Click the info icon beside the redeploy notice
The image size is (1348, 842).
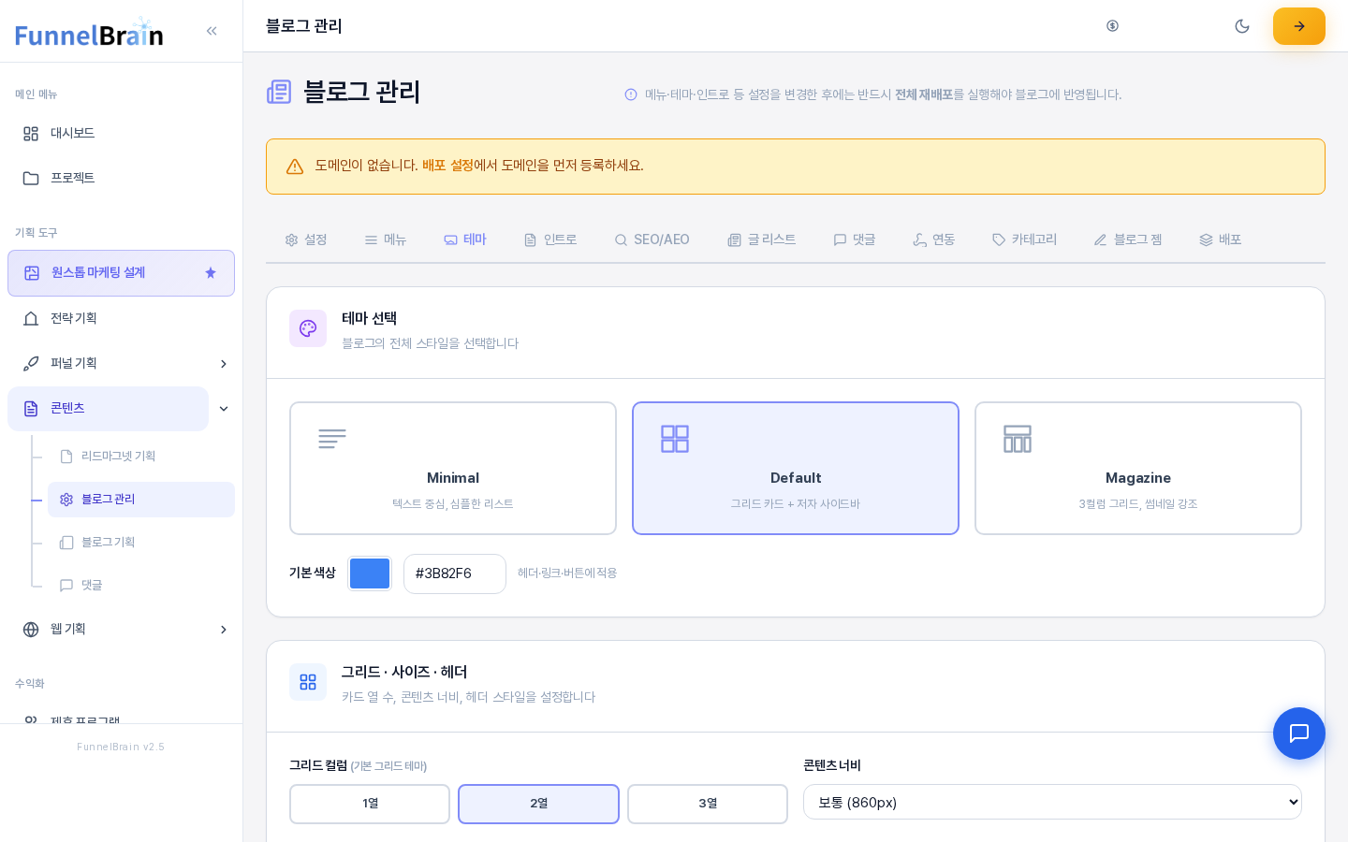point(631,94)
